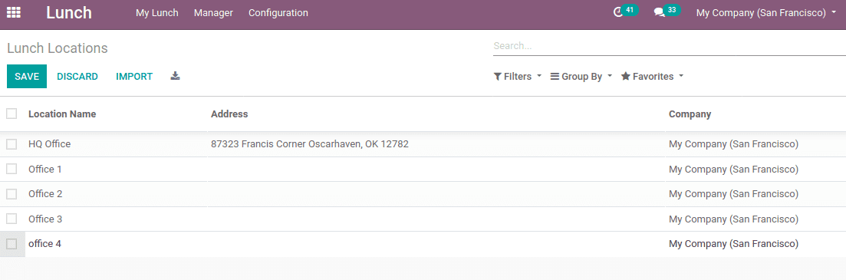
Task: Save the lunch location record
Action: point(27,77)
